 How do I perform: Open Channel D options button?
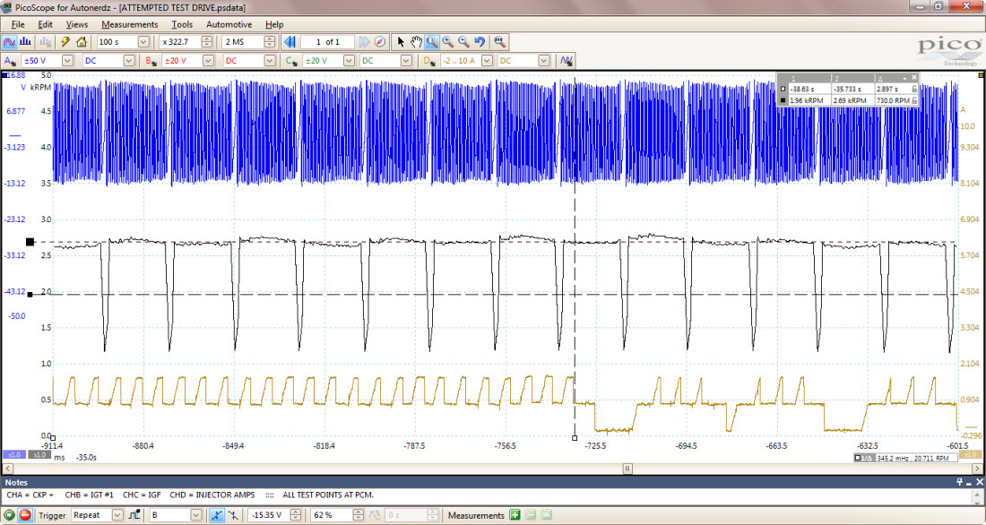(430, 61)
